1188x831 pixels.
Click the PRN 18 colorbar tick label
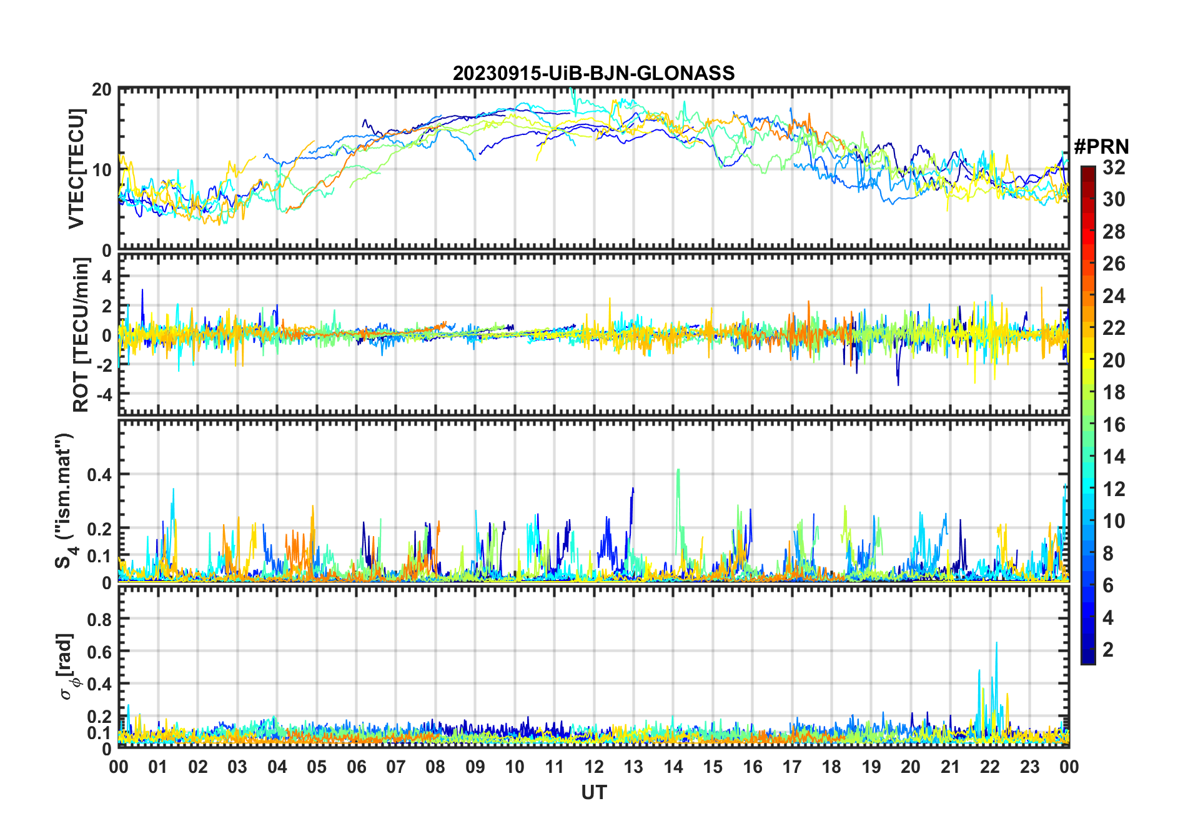point(1114,392)
